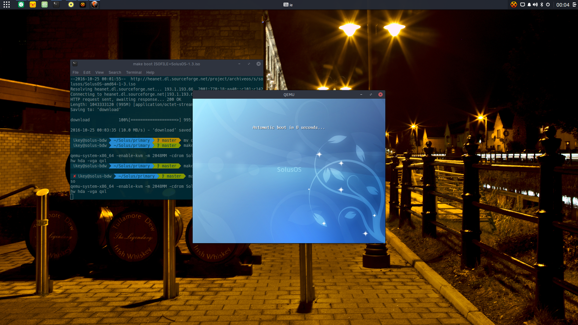Image resolution: width=578 pixels, height=325 pixels.
Task: Click 'Automatic boot in 8 seconds...' text
Action: coord(289,128)
